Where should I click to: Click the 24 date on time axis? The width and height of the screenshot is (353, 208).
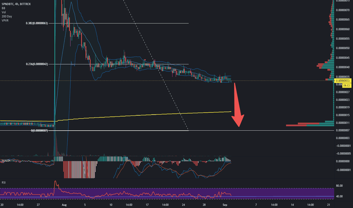(183, 205)
